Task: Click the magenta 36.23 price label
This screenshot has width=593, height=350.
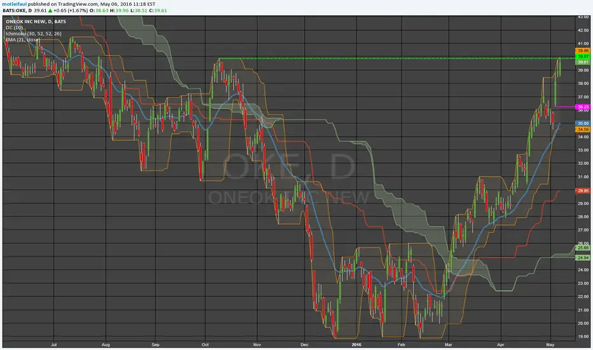Action: [x=582, y=107]
